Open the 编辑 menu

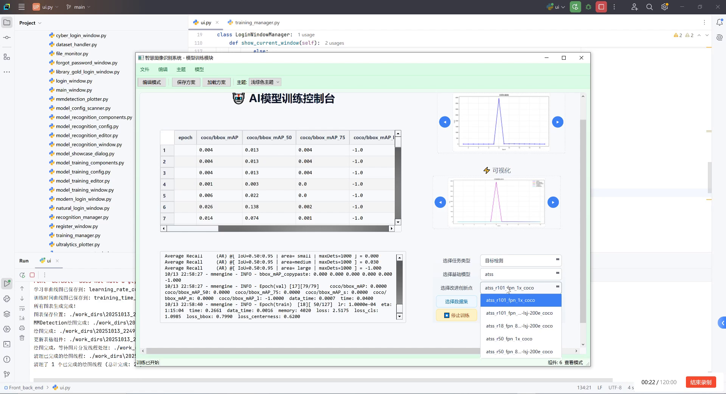coord(163,69)
